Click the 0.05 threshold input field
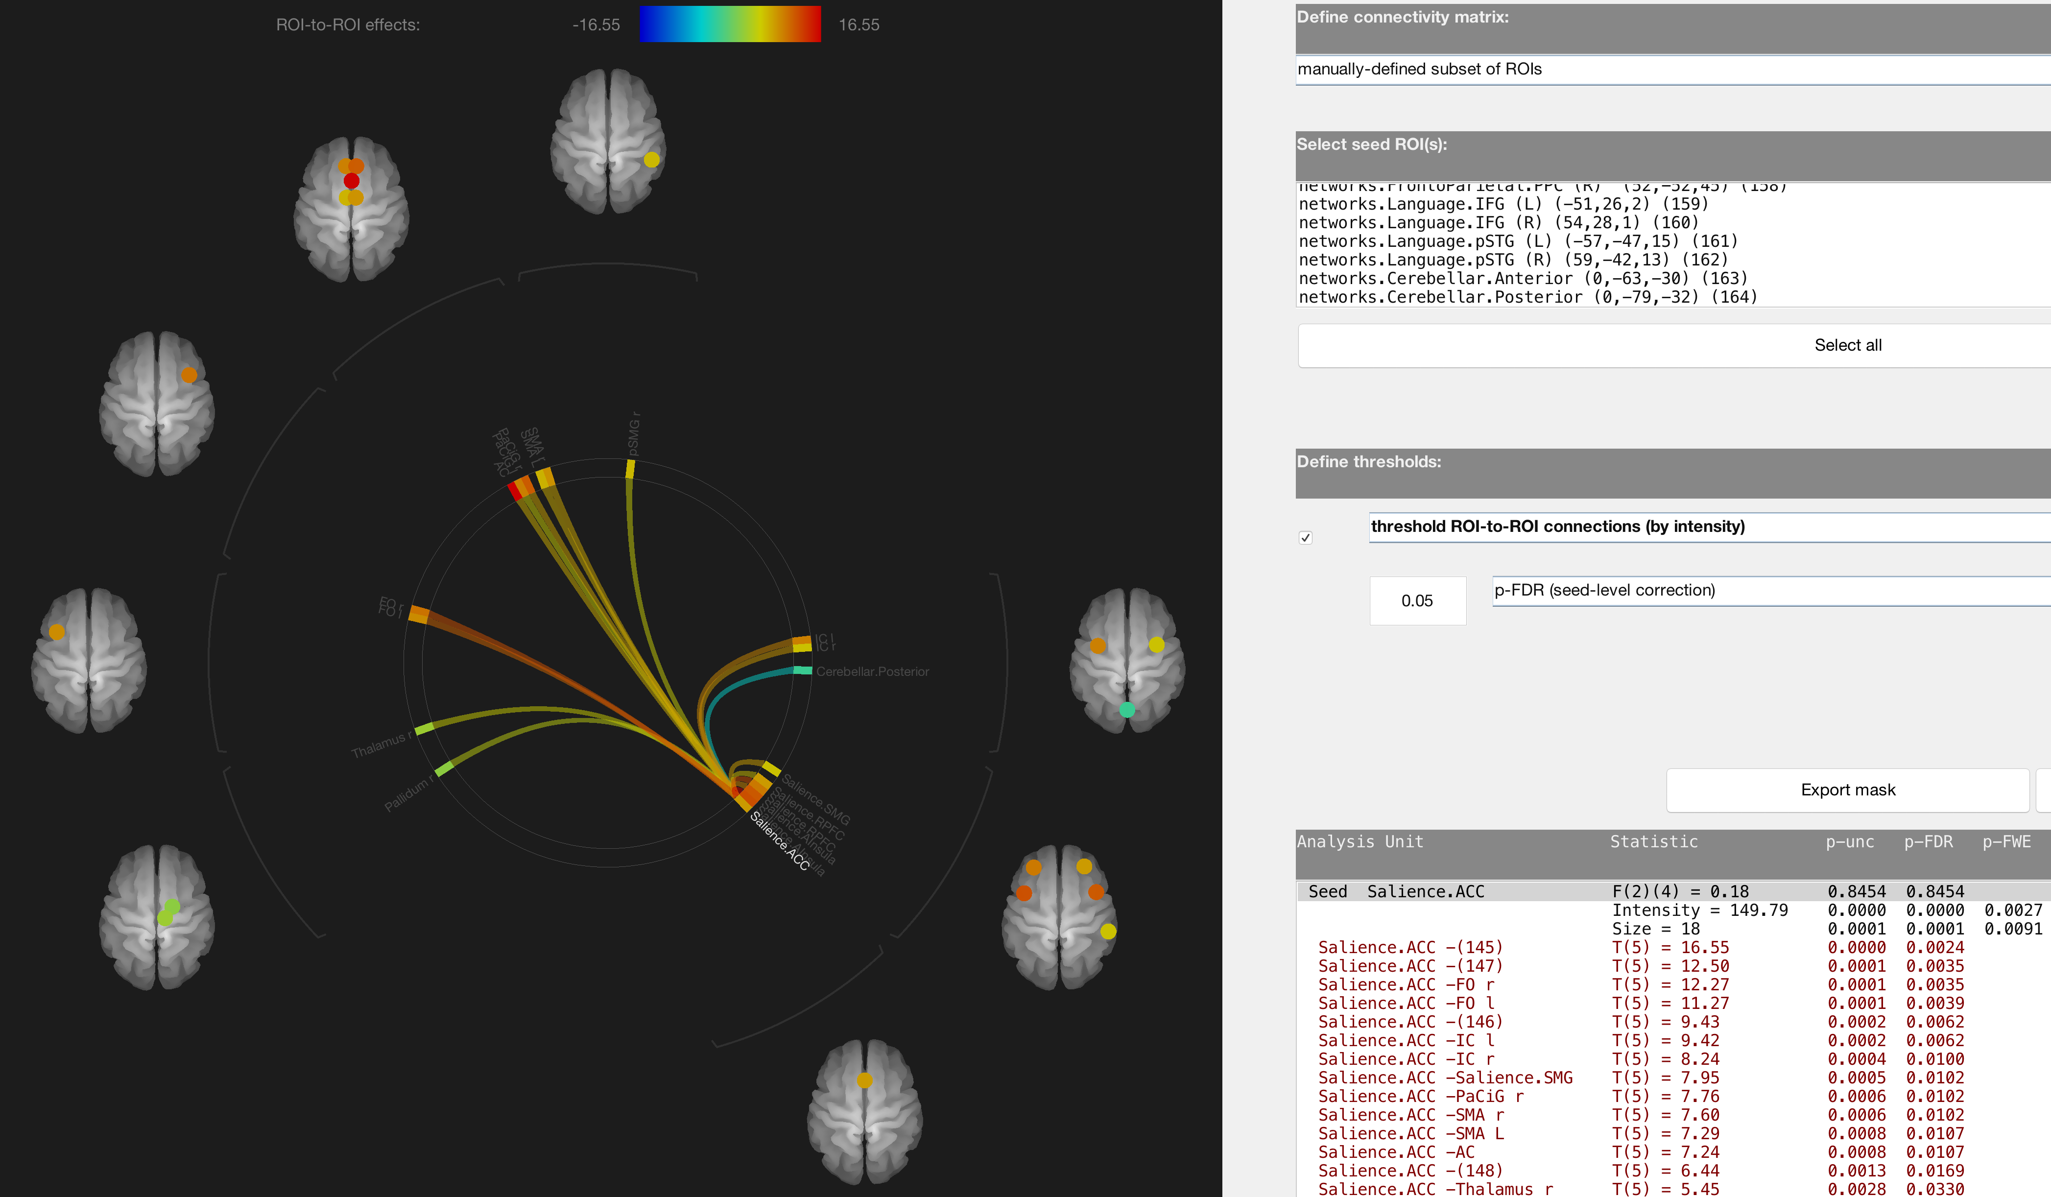Screen dimensions: 2051x1197 1418,600
